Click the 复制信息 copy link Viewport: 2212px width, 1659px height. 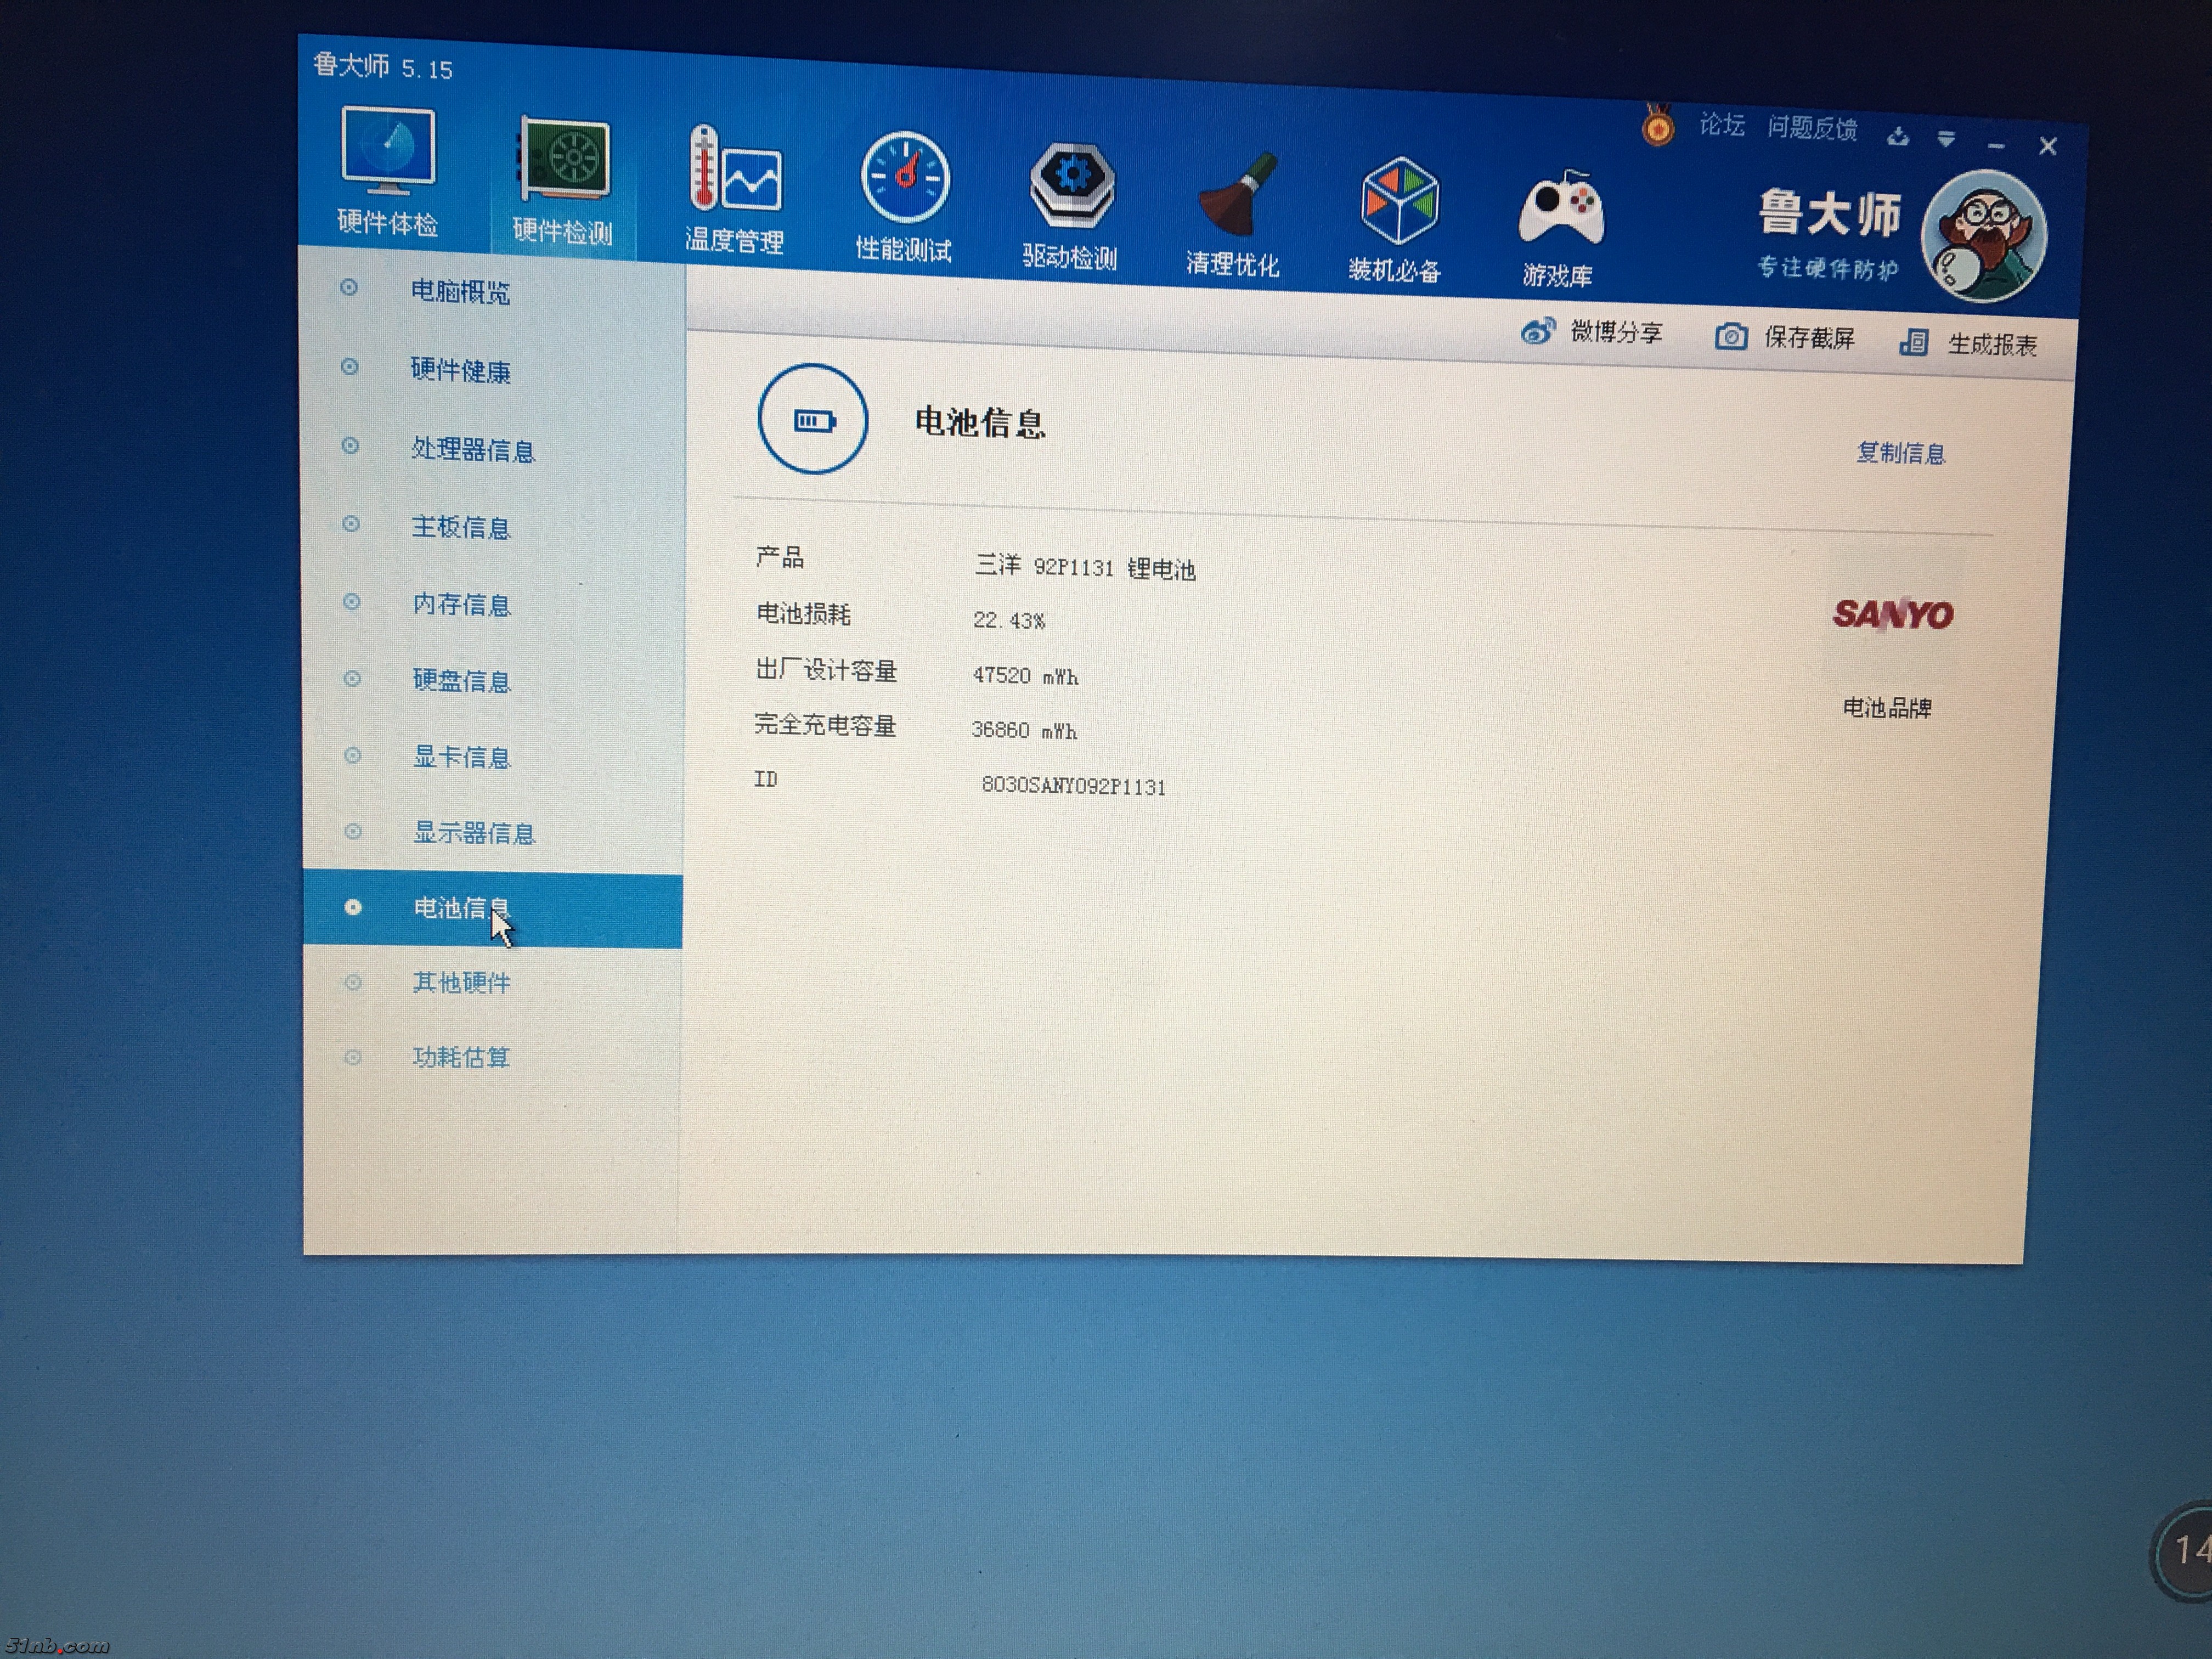pos(1900,454)
